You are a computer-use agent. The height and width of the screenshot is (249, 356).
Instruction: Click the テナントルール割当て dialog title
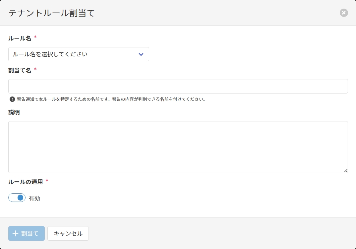[x=51, y=13]
